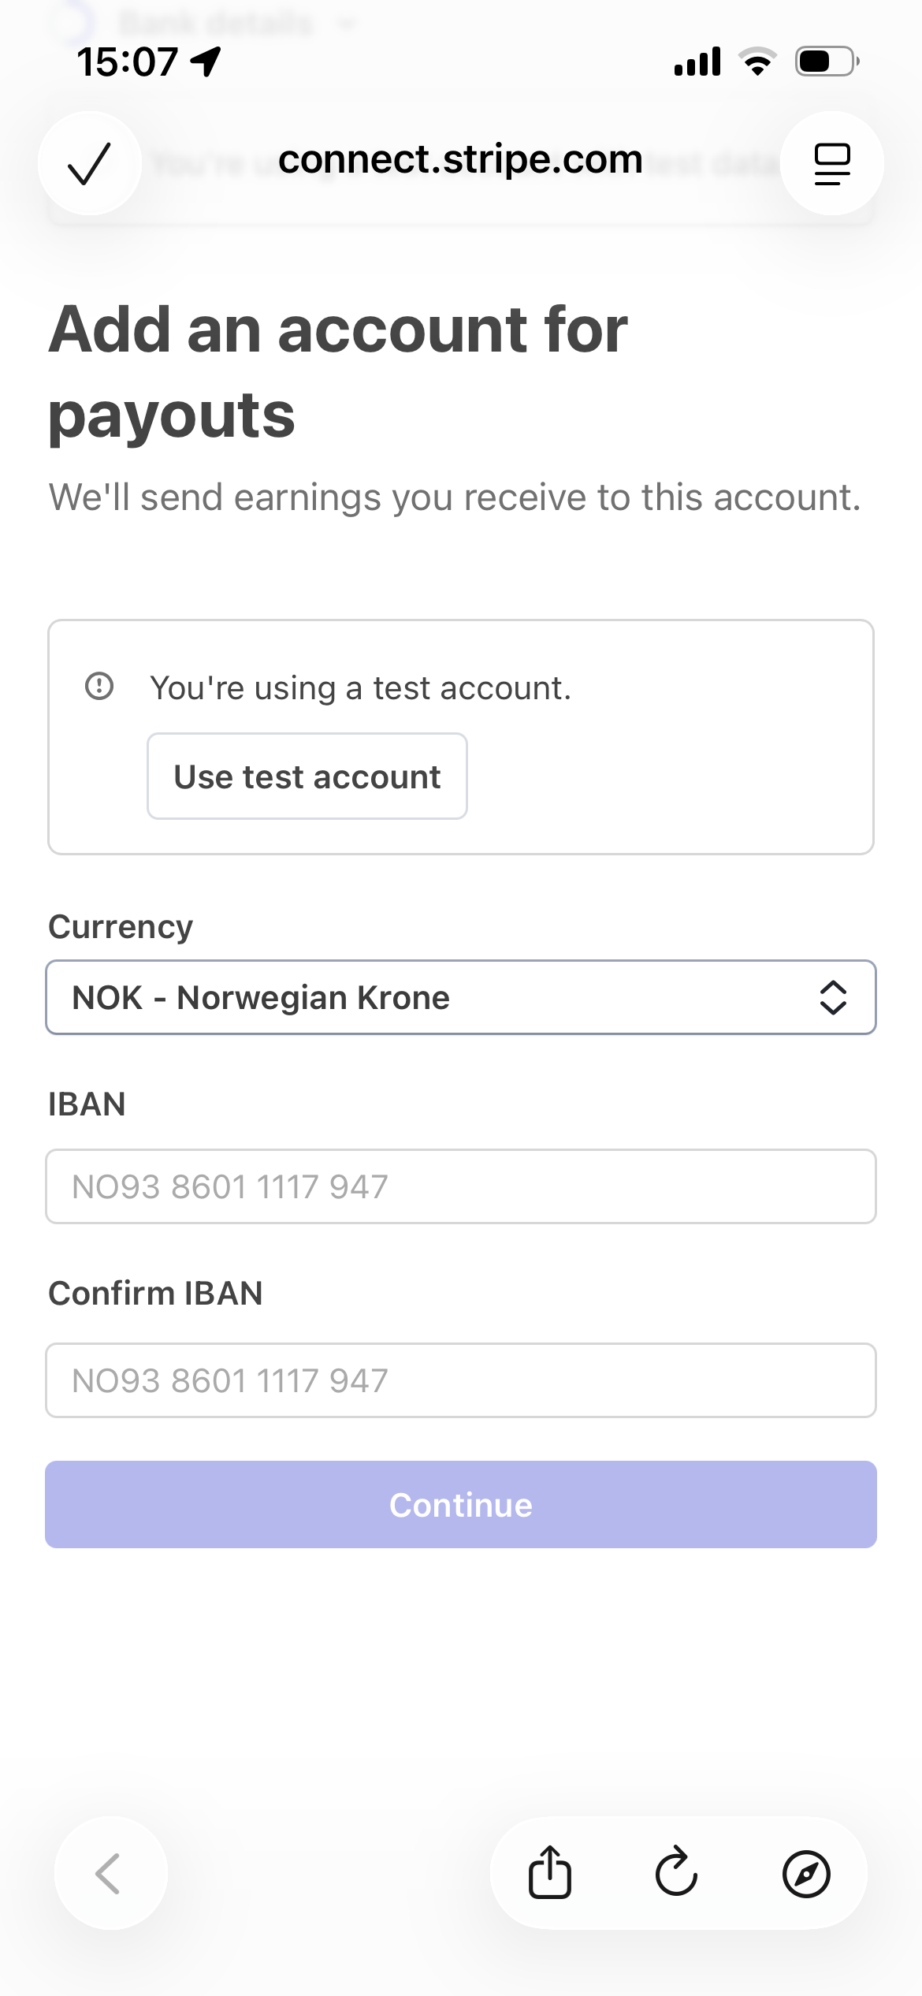Focus the IBAN input field
The height and width of the screenshot is (1996, 922).
point(460,1186)
